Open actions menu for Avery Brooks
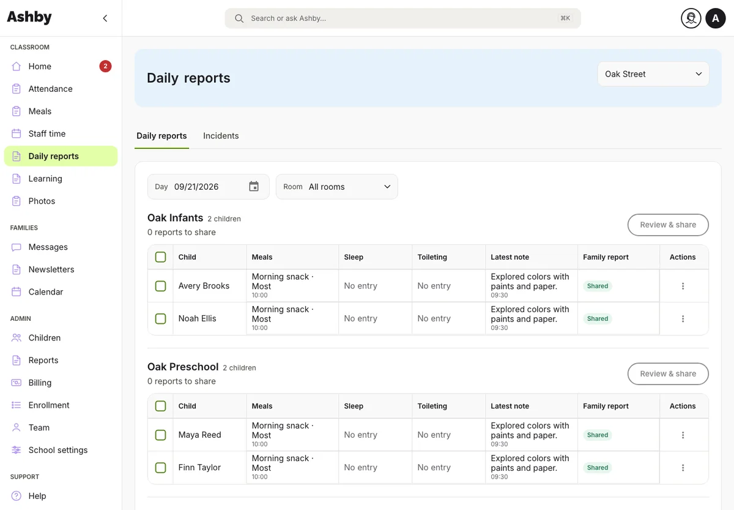 click(683, 286)
